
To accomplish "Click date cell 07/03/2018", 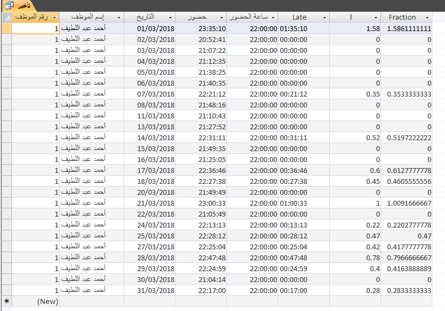I will point(150,94).
